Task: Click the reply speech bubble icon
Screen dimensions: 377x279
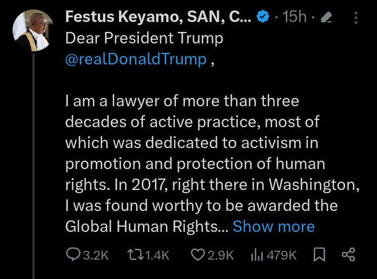Action: click(x=72, y=255)
